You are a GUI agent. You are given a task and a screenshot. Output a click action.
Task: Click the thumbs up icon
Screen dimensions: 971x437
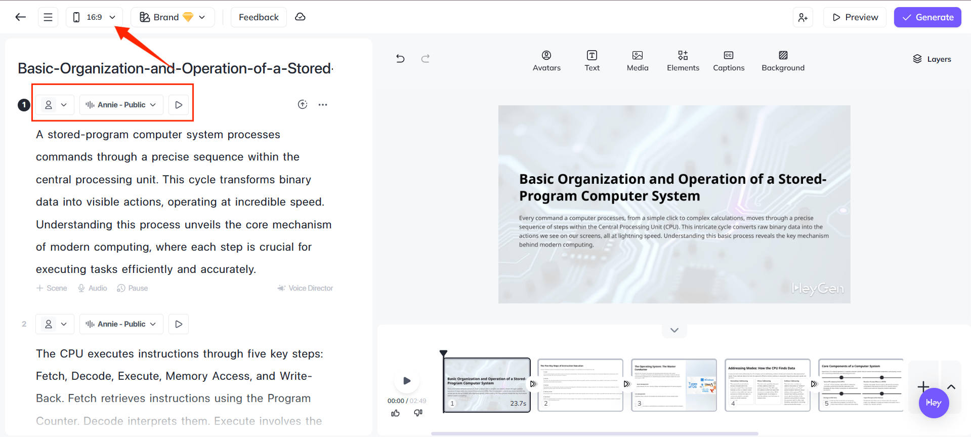coord(396,413)
